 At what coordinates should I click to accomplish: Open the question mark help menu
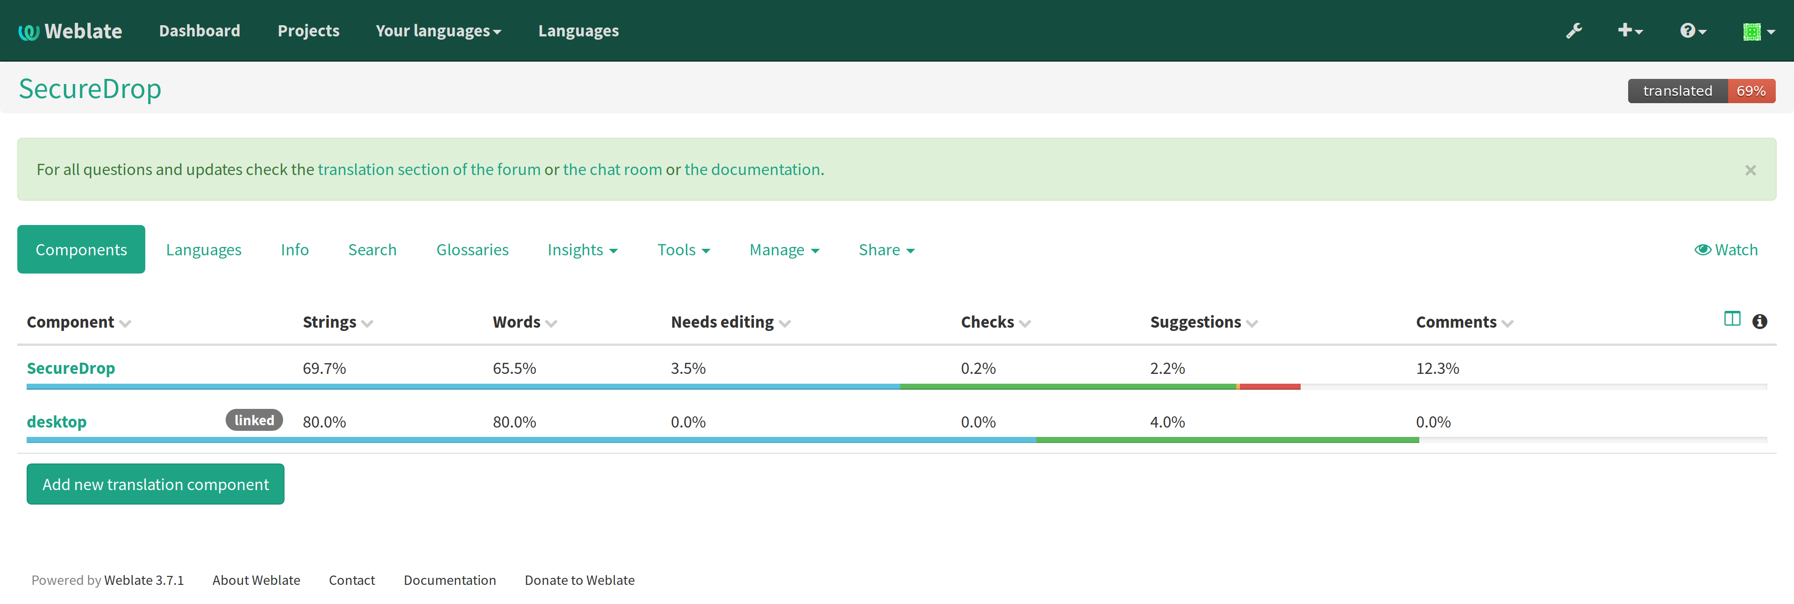click(x=1693, y=31)
